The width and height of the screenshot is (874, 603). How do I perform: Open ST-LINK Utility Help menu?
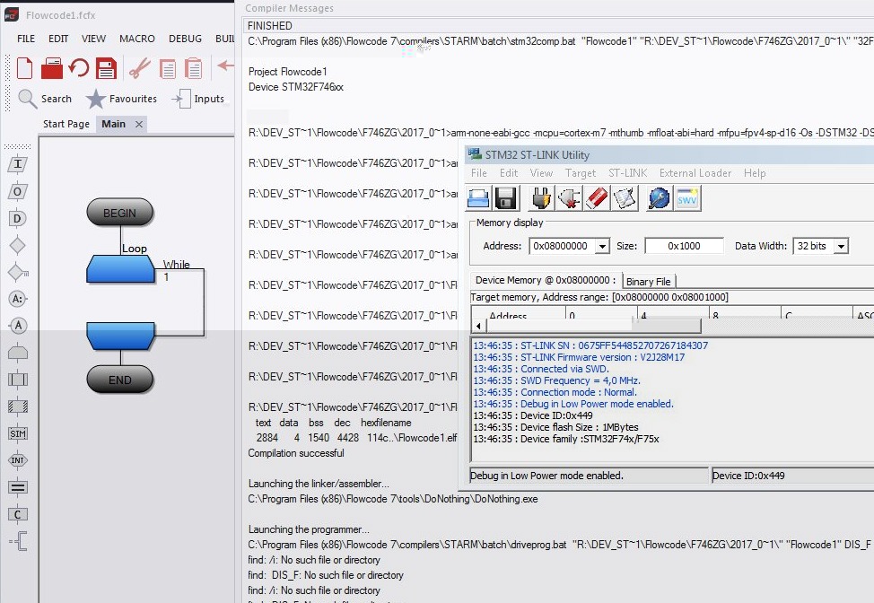click(755, 173)
